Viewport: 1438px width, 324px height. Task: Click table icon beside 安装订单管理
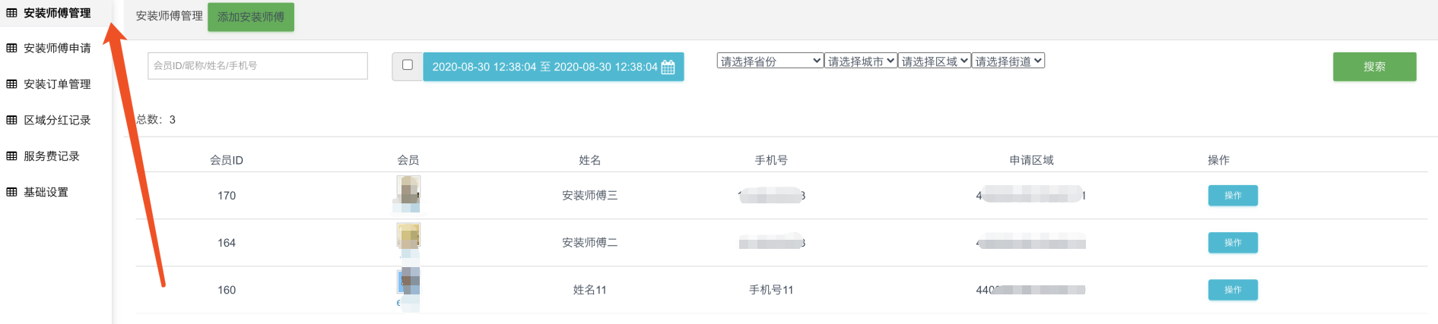[11, 84]
